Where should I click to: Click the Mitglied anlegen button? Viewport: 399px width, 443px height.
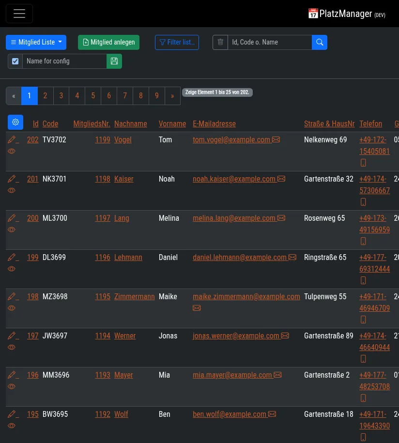109,43
